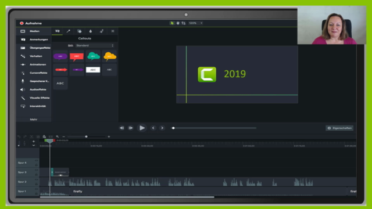Toggle visibility eye for Spur 2
The width and height of the screenshot is (372, 209).
36,179
